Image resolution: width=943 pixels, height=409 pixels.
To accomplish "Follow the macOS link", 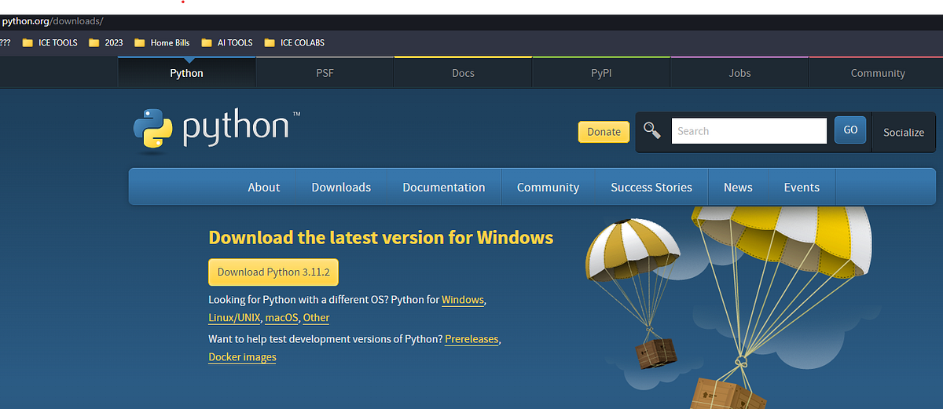I will coord(282,318).
